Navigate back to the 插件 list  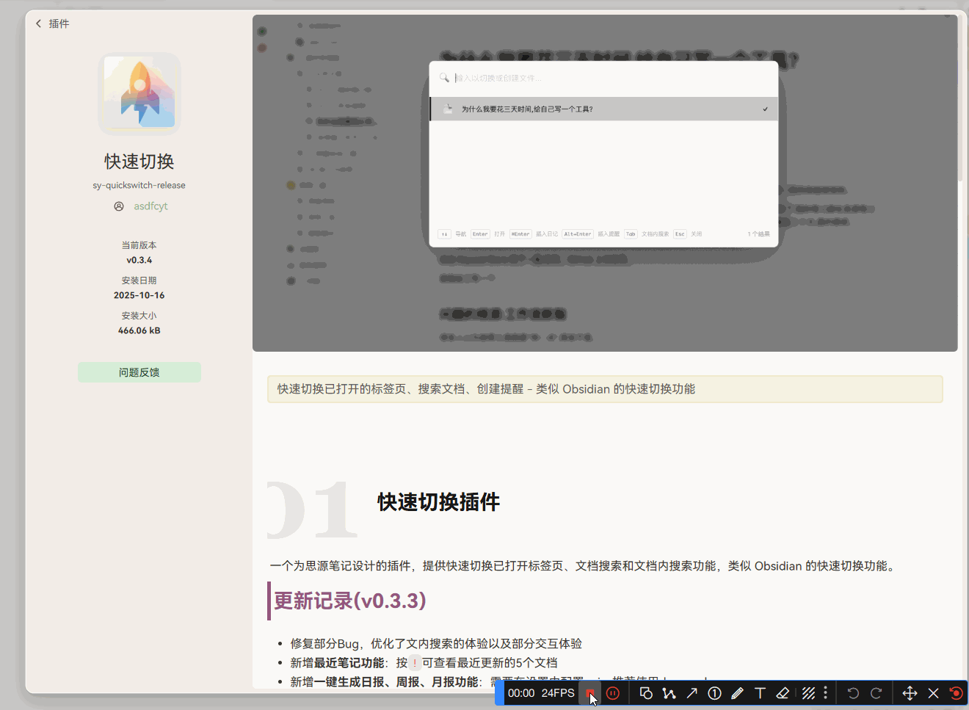click(x=51, y=23)
